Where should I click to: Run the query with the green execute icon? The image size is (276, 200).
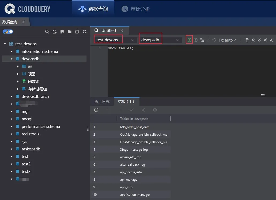pos(190,40)
